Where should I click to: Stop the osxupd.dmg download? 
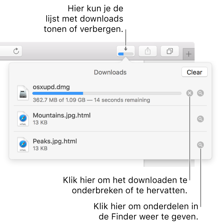pos(190,93)
